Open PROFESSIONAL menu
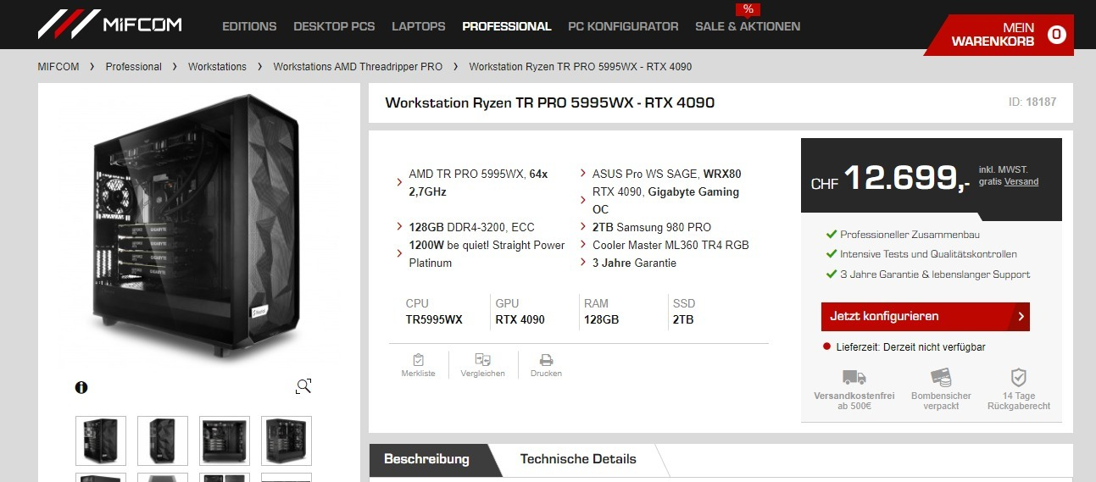Image resolution: width=1096 pixels, height=482 pixels. (x=506, y=26)
